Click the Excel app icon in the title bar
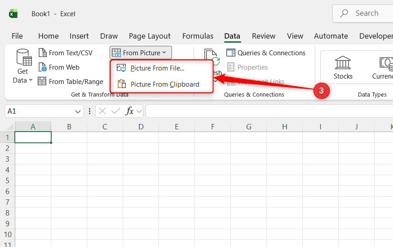Viewport: 393px width, 247px height. point(13,13)
